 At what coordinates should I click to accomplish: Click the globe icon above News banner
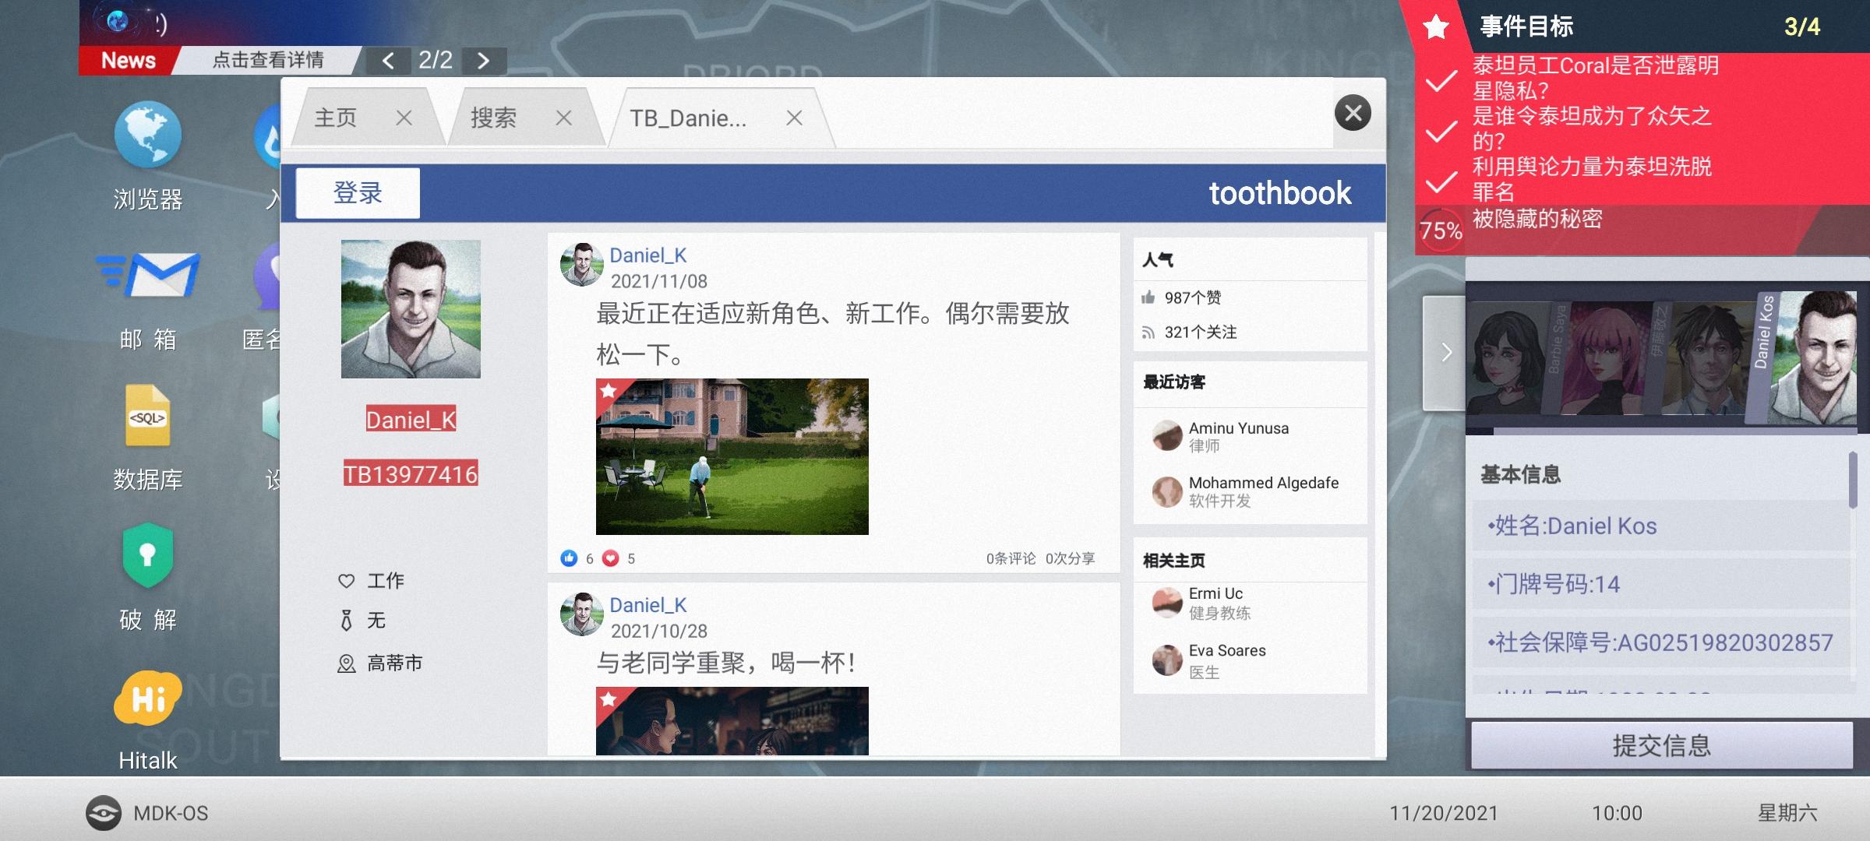tap(118, 21)
